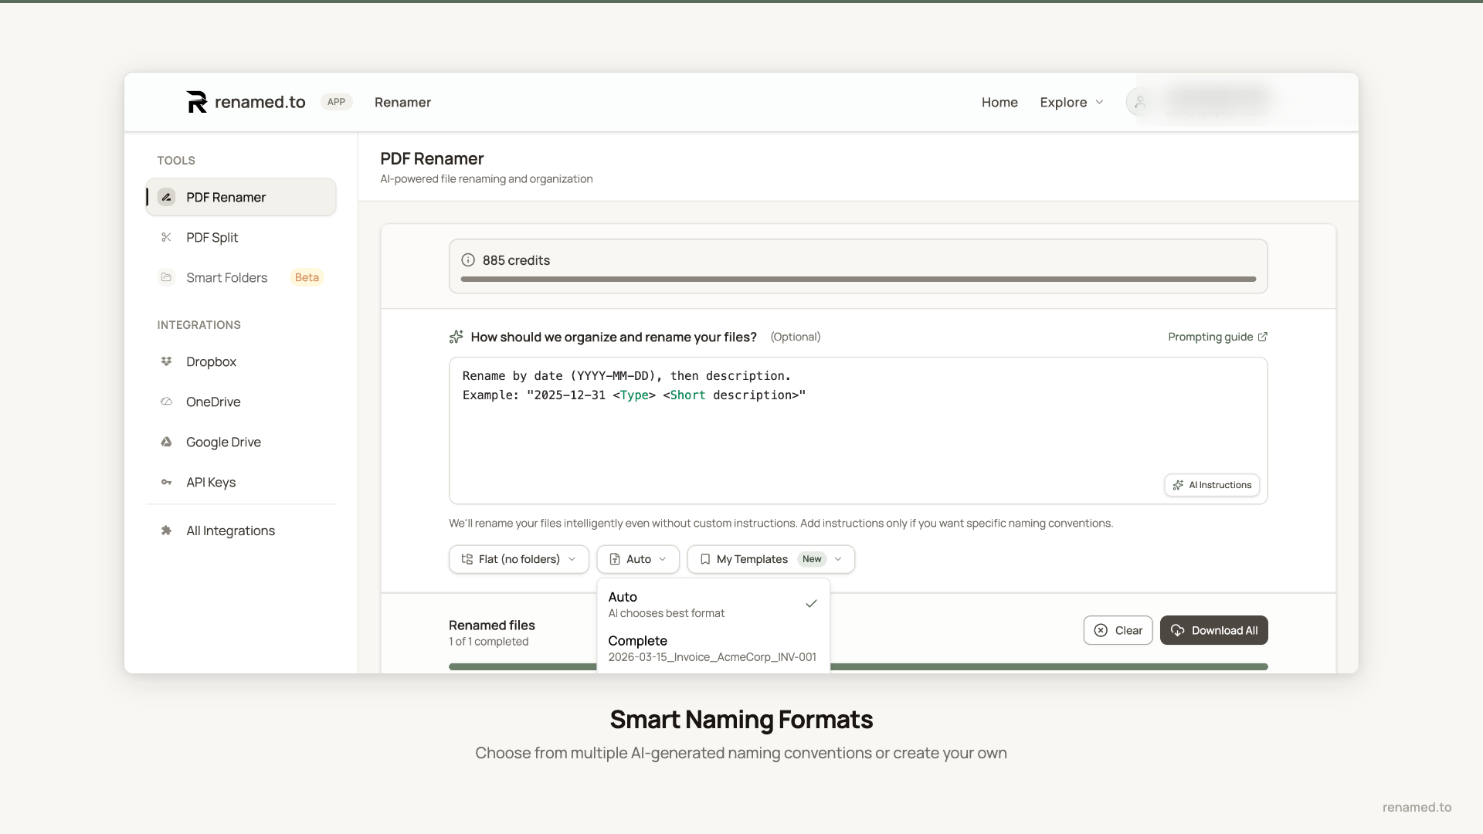The height and width of the screenshot is (834, 1483).
Task: Open the Dropbox integration
Action: (211, 361)
